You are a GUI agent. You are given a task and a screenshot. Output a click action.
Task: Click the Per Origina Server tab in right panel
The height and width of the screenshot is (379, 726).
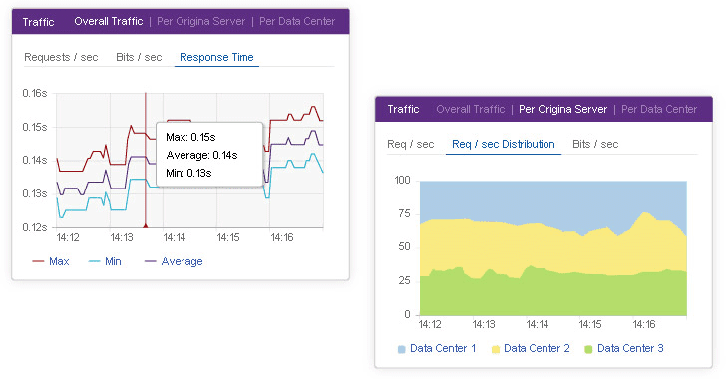(562, 109)
